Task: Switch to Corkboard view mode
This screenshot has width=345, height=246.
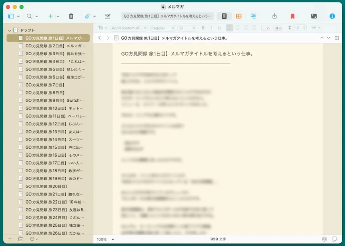Action: coord(239,16)
